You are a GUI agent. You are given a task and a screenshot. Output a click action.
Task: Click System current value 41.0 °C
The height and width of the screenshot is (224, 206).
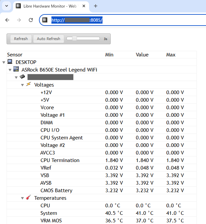click(x=144, y=213)
